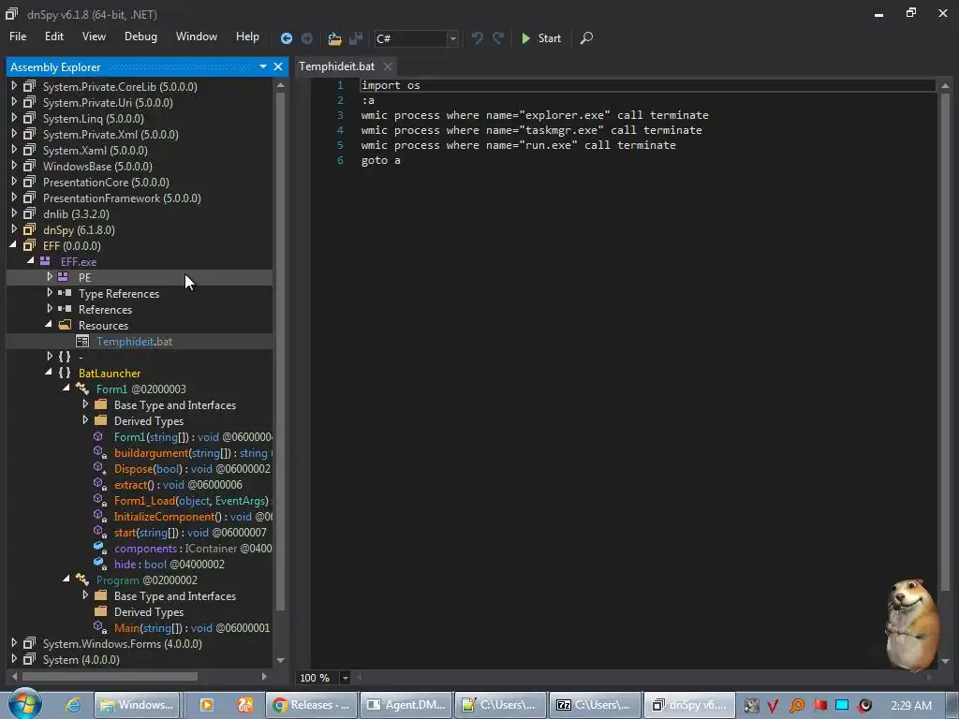This screenshot has height=719, width=959.
Task: Expand the System.Linq assembly node
Action: (14, 118)
